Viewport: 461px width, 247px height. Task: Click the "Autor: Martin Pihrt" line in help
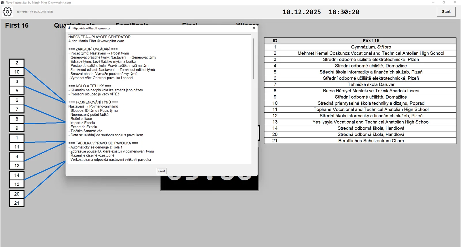pos(96,41)
